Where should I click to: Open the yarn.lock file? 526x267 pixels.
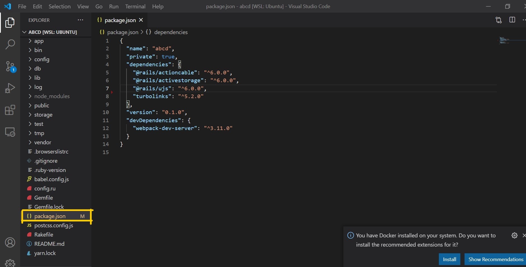pyautogui.click(x=56, y=253)
